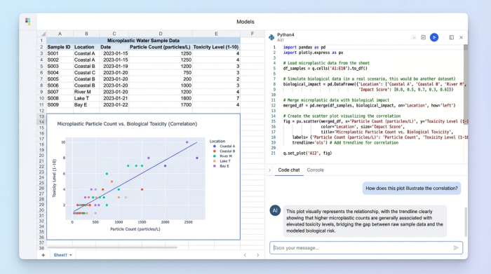Select the date cell 2023-01-22

pos(114,105)
